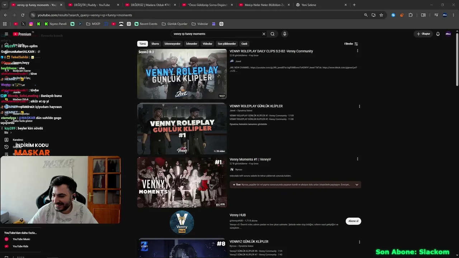Open the Nyross channel under Venny Moments
This screenshot has width=459, height=258.
pyautogui.click(x=238, y=169)
